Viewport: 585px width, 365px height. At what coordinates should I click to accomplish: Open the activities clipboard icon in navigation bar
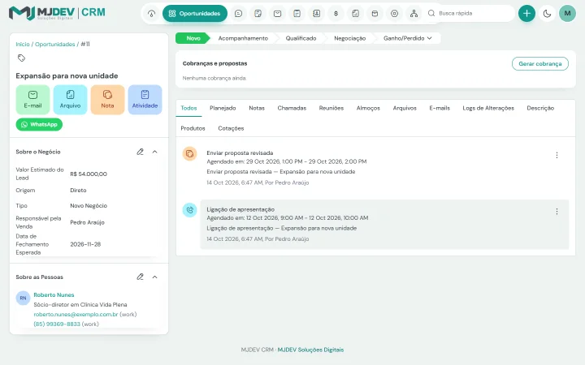pos(297,14)
